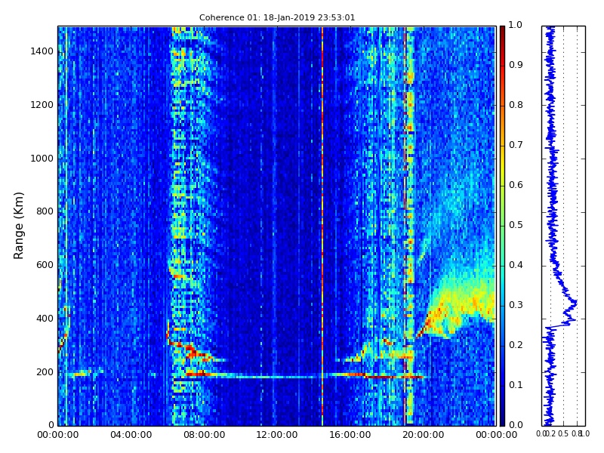Screen dimensions: 604x453
Task: Click the 12:00:00 time axis label
Action: point(277,435)
